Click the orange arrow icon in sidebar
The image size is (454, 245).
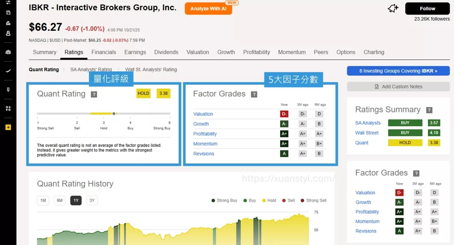pyautogui.click(x=8, y=127)
